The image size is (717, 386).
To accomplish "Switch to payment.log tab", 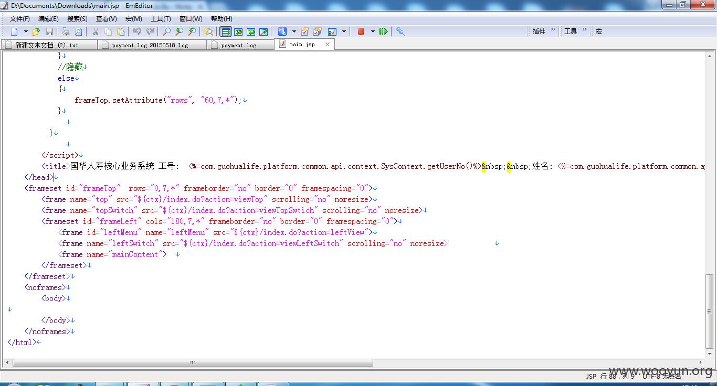I will 240,45.
